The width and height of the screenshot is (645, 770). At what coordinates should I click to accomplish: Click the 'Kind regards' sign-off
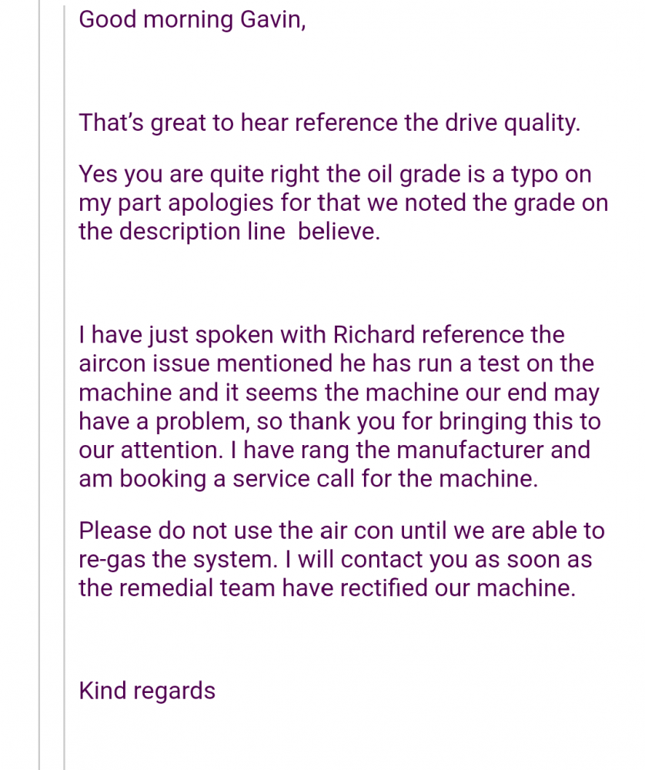[147, 691]
